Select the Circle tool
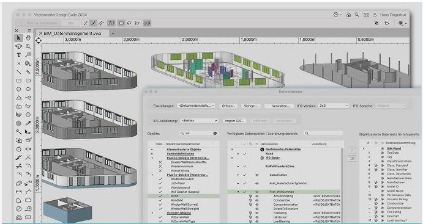Screen dimensions: 423x224 pos(18,89)
